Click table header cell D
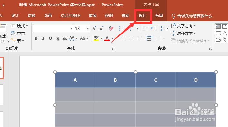This screenshot has width=228, height=127. (x=196, y=80)
